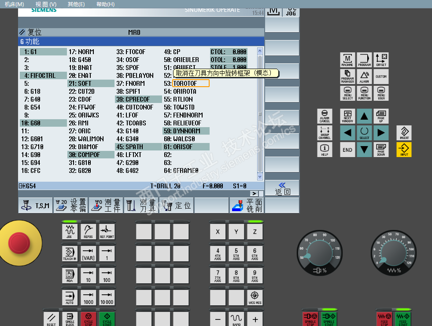The image size is (432, 326).
Task: Open the OFFSET key
Action: pos(381,60)
